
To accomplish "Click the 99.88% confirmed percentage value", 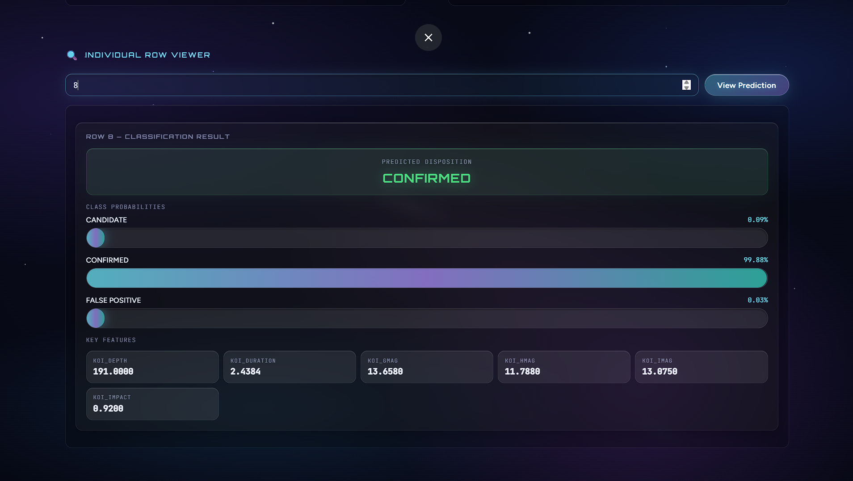I will (x=756, y=260).
